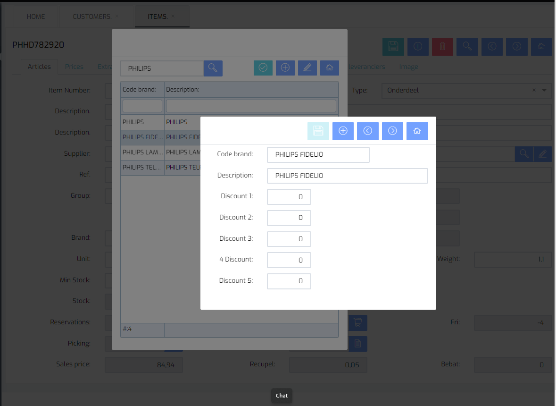The width and height of the screenshot is (556, 406).
Task: Click the Fri field showing -4
Action: 513,322
